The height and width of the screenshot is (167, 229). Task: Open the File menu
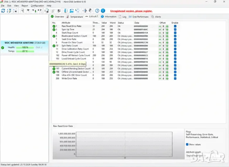(3, 6)
